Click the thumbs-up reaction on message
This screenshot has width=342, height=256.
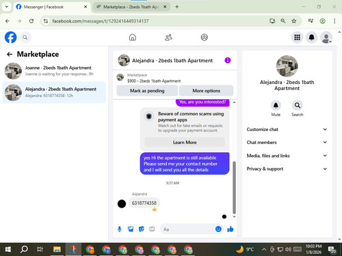pos(155,209)
